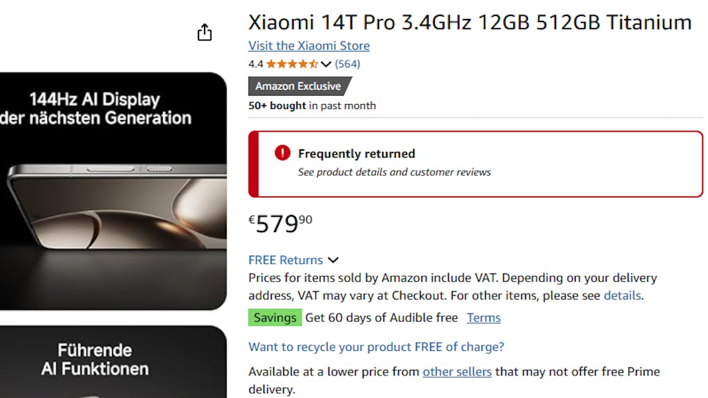Open the recycle product FREE of charge link
708x398 pixels.
(376, 347)
